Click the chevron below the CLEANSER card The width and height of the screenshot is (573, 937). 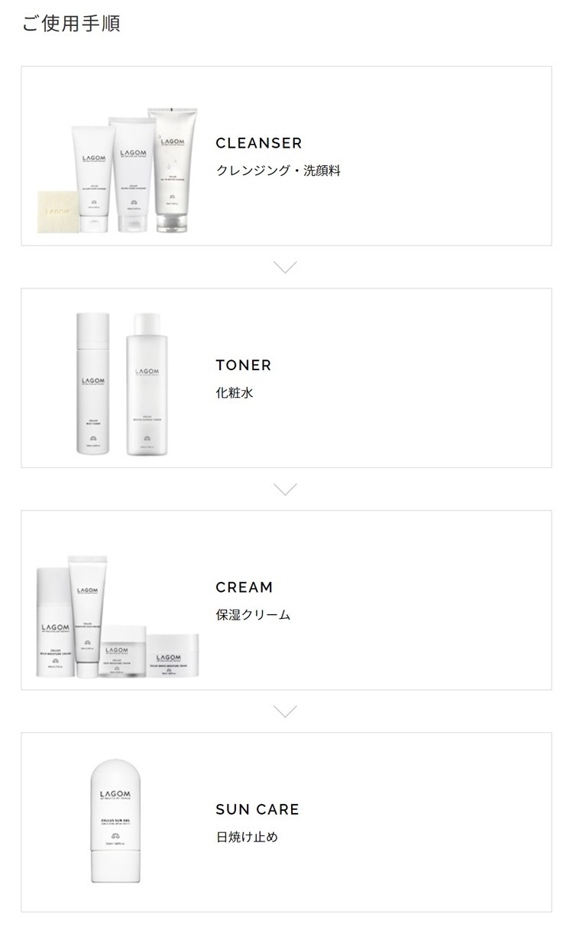click(x=285, y=267)
